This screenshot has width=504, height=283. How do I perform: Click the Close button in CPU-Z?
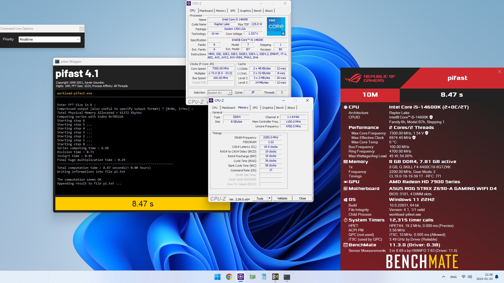(302, 198)
